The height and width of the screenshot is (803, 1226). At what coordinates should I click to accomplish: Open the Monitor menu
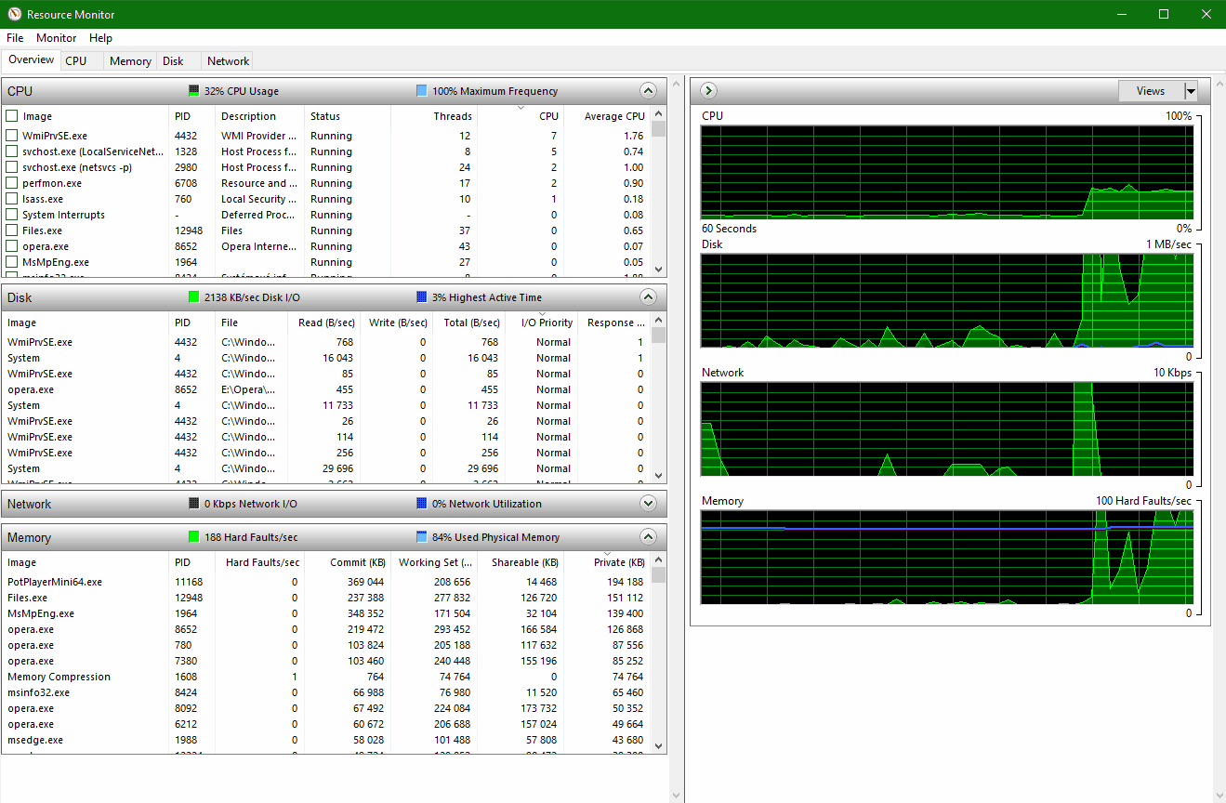click(57, 38)
